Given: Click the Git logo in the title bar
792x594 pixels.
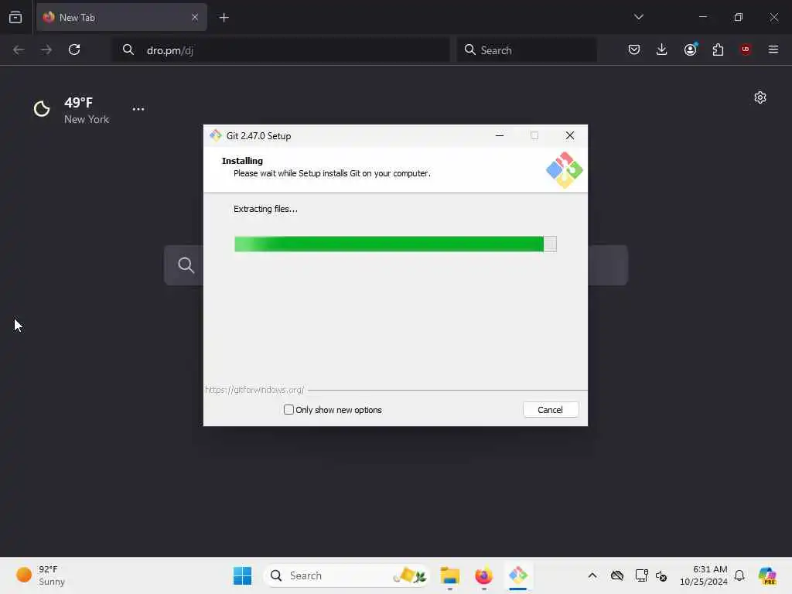Looking at the screenshot, I should pyautogui.click(x=216, y=135).
